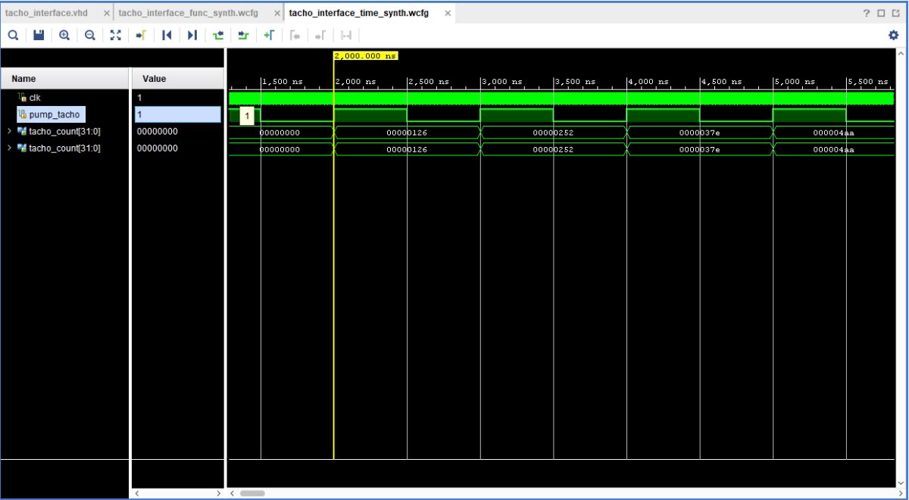Click the 3,000 ns ruler mark
Viewport: 909px width, 500px height.
pos(501,82)
